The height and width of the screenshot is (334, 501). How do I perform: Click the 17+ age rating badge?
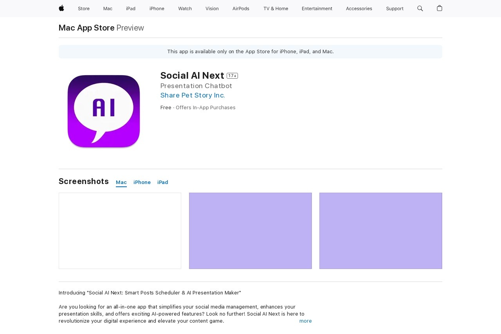point(232,76)
